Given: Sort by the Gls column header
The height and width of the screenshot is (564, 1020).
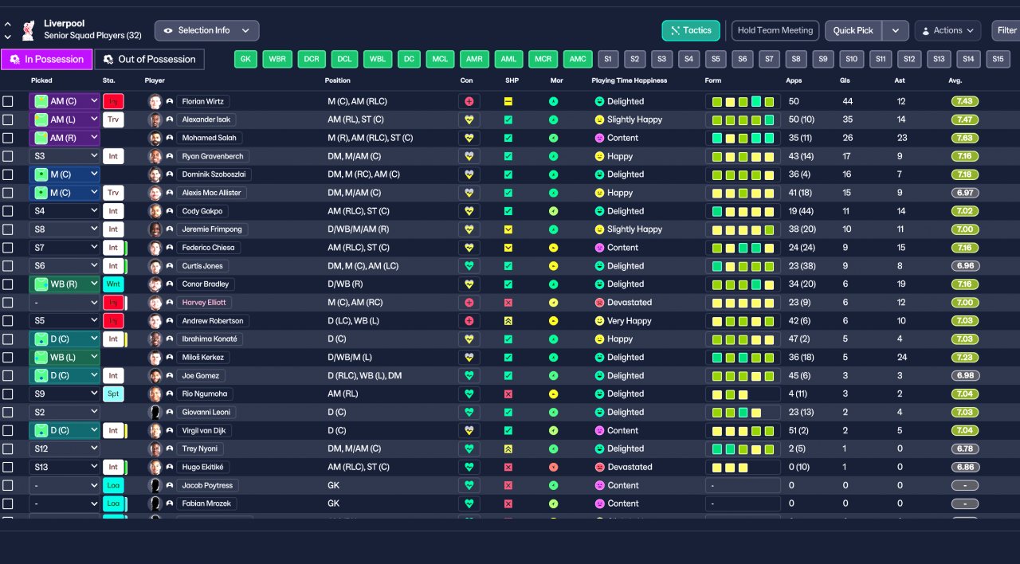Looking at the screenshot, I should click(845, 80).
